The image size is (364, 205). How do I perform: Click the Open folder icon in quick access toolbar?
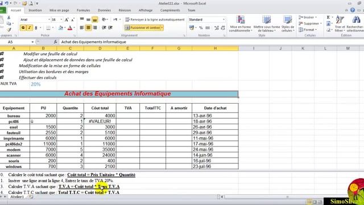point(24,3)
